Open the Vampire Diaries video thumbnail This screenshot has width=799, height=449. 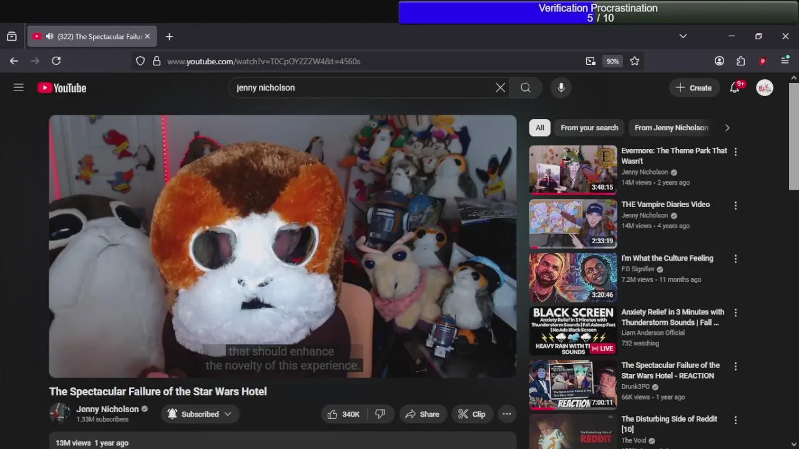point(573,223)
